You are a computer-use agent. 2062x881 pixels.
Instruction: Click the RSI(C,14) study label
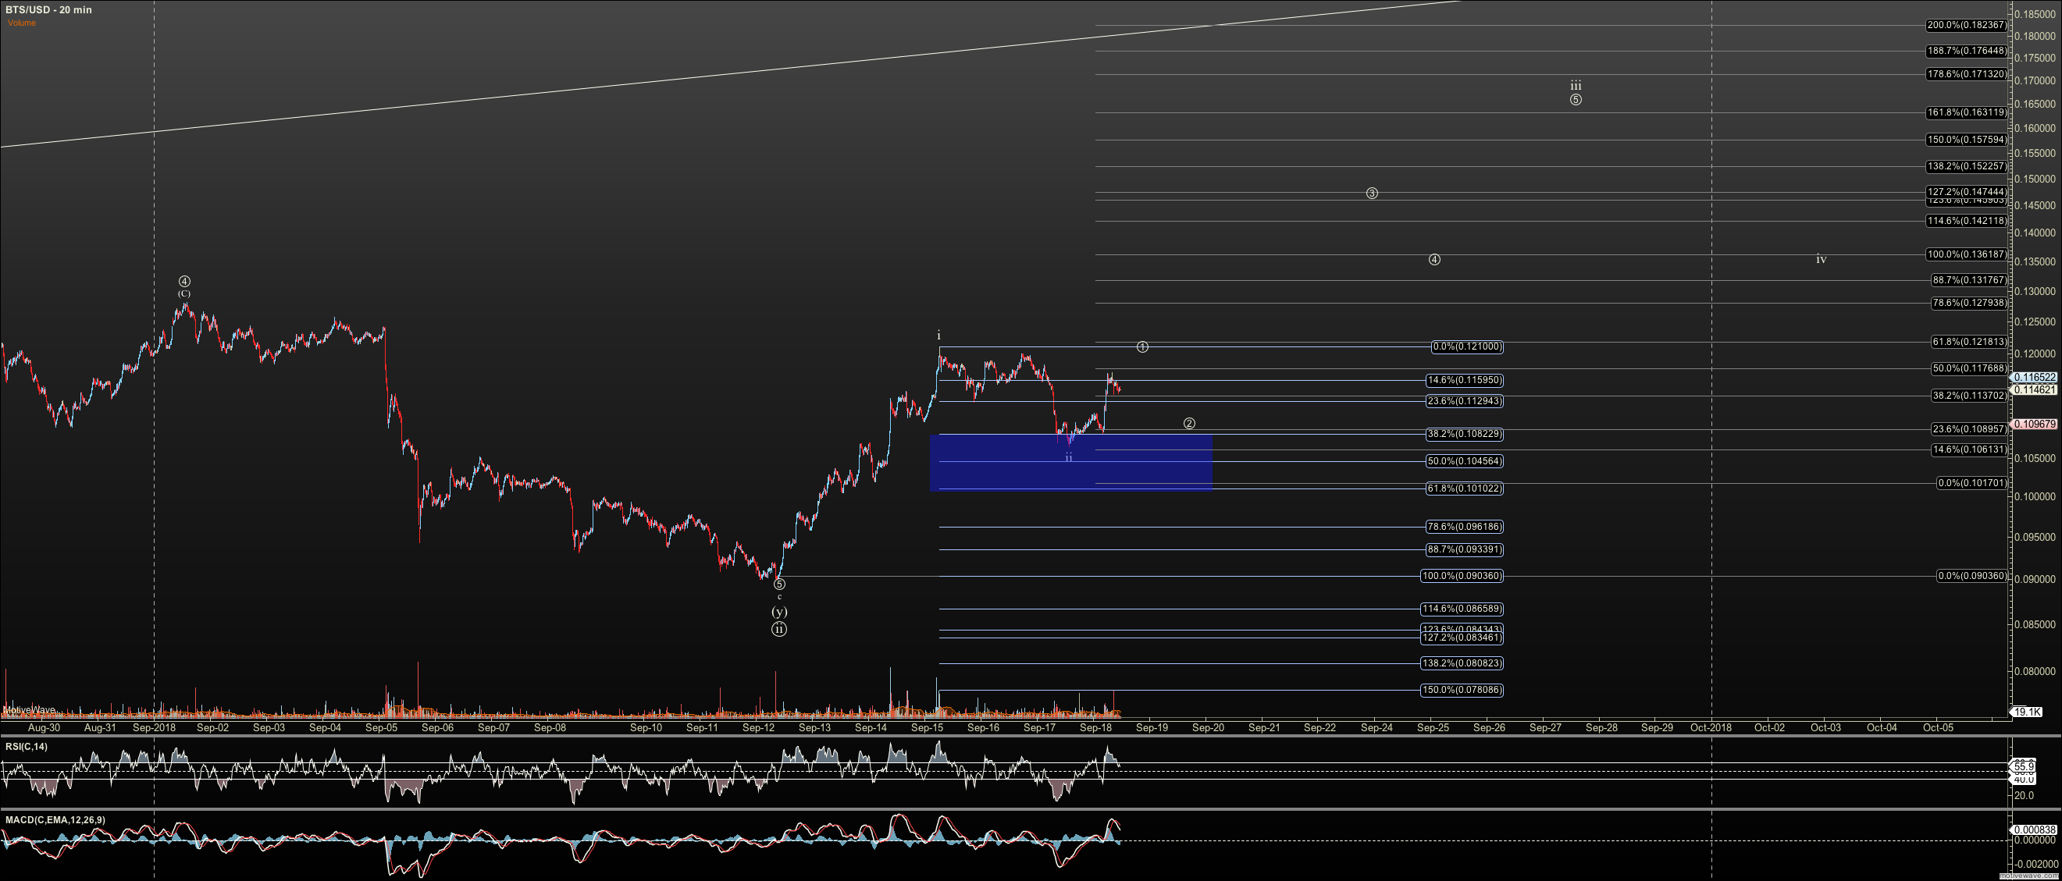27,747
